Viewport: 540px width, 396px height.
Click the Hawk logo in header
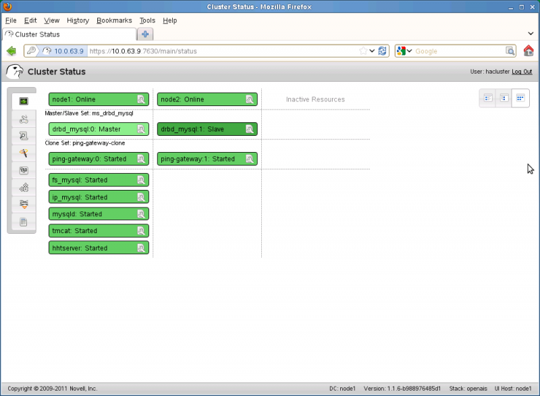point(14,72)
